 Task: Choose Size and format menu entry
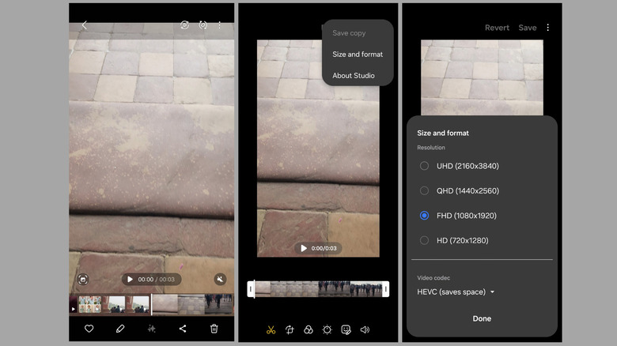[358, 55]
